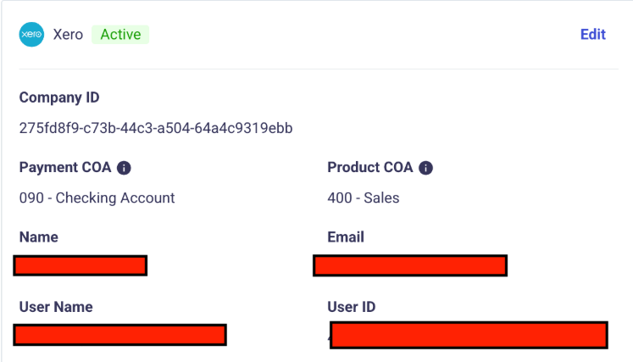Click the redacted User Name value
Image resolution: width=633 pixels, height=362 pixels.
click(x=119, y=334)
